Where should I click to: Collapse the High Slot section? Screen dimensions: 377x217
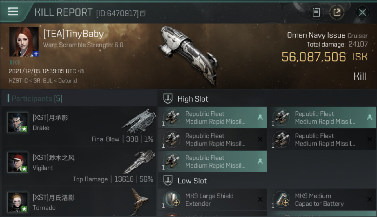click(193, 99)
